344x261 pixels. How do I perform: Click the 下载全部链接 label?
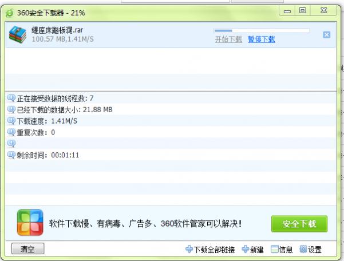click(x=214, y=250)
